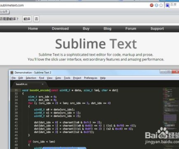Screen dimensions: 179x149
Task: Open the Project menu
Action: point(77,78)
